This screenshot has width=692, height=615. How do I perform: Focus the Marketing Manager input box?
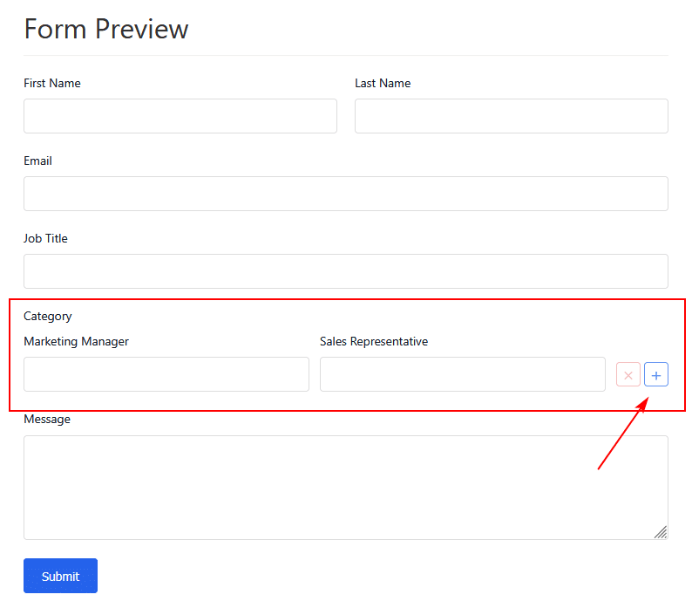point(166,374)
